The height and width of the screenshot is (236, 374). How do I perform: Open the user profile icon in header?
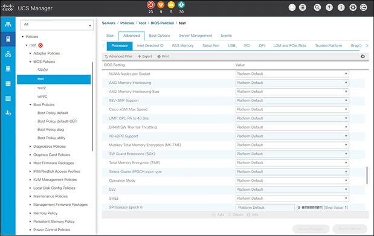point(292,8)
